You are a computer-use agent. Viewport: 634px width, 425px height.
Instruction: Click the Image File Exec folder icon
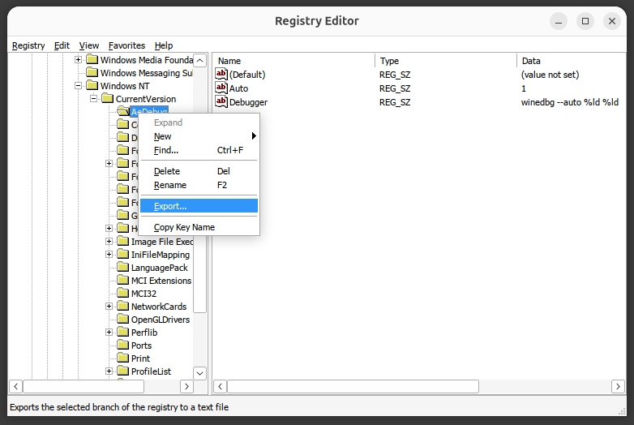click(x=123, y=242)
